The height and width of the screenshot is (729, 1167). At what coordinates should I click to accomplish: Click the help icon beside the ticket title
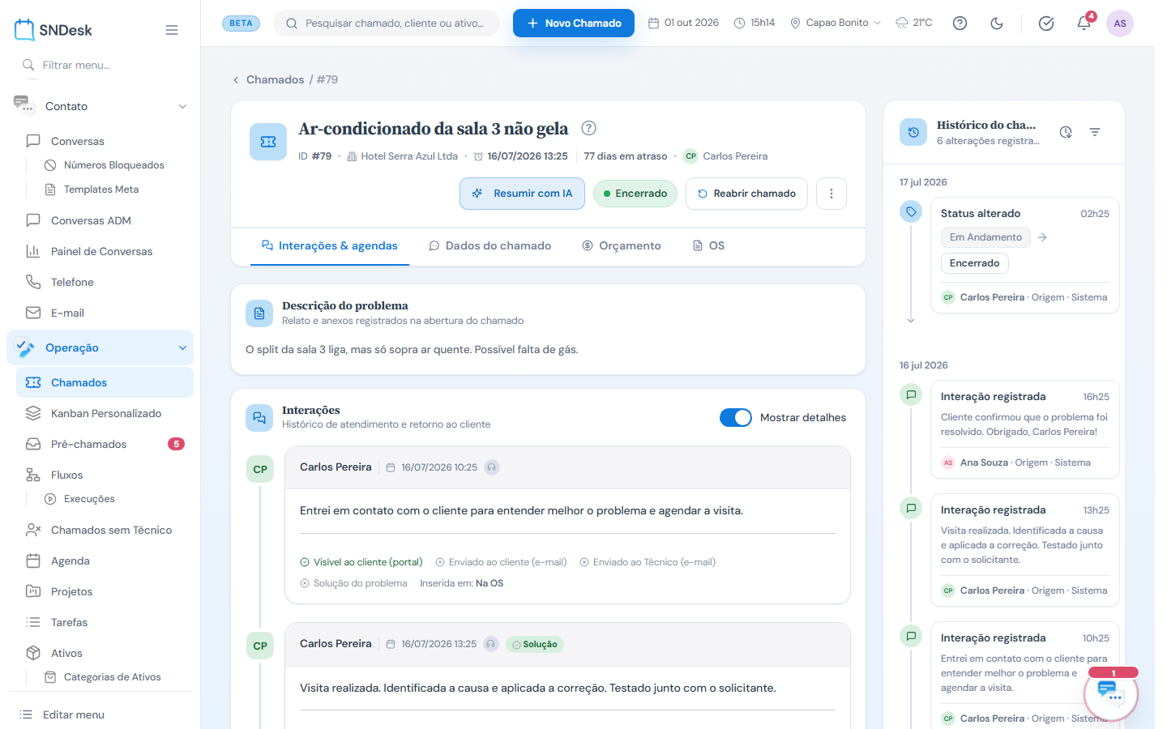click(589, 128)
